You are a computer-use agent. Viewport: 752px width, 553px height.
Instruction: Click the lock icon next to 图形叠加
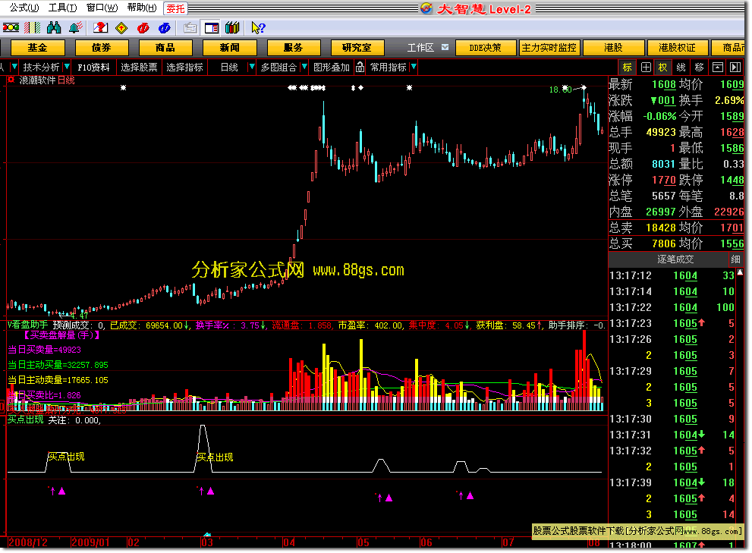(360, 68)
